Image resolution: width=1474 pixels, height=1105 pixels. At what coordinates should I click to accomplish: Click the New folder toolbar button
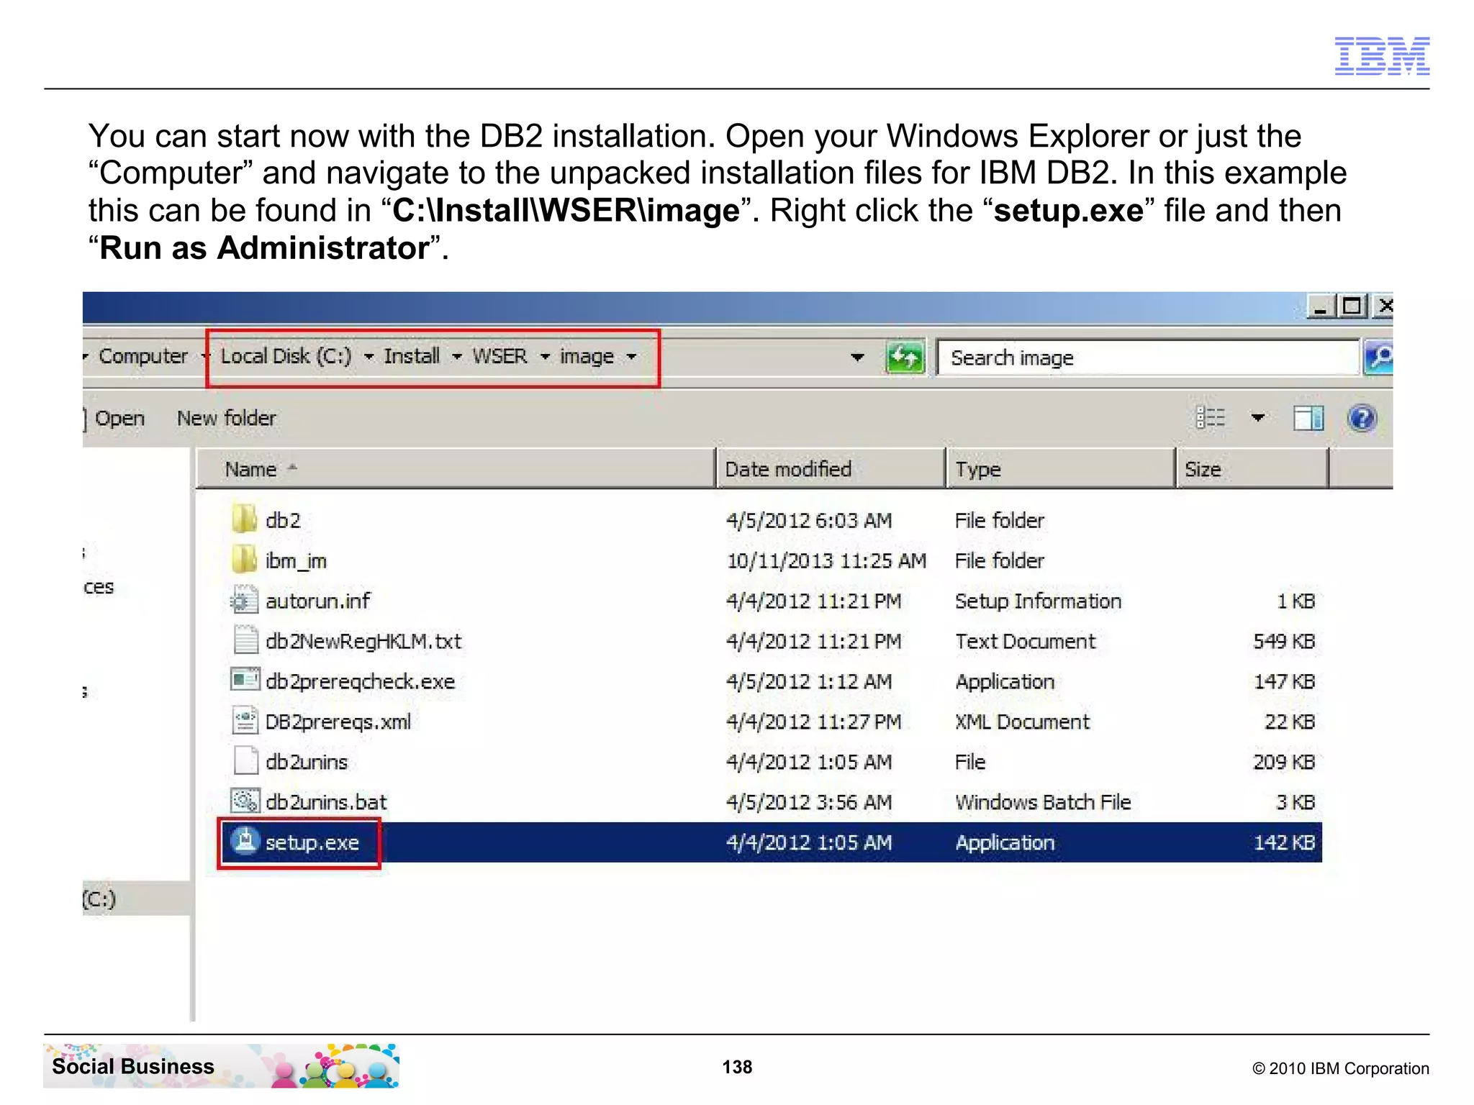coord(226,418)
